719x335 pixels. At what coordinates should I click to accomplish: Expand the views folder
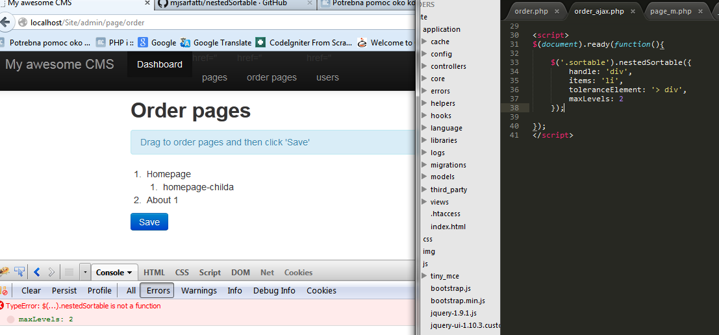pyautogui.click(x=423, y=202)
